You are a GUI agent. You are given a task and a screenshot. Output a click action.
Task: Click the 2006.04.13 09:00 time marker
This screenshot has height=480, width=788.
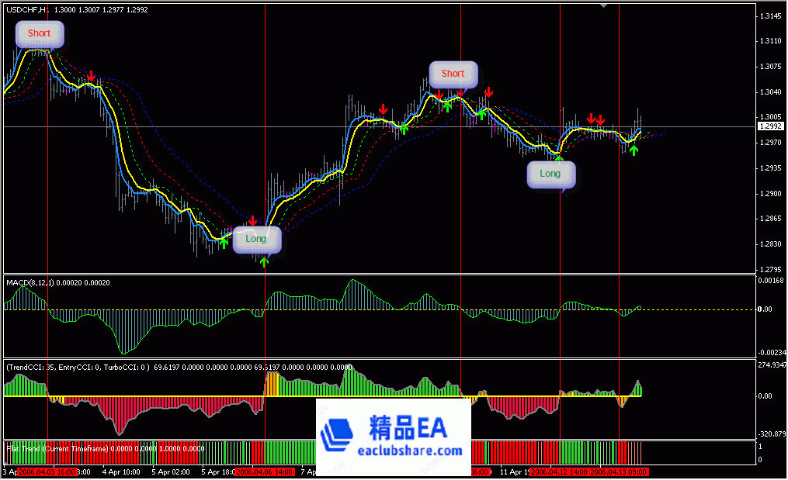tap(619, 471)
